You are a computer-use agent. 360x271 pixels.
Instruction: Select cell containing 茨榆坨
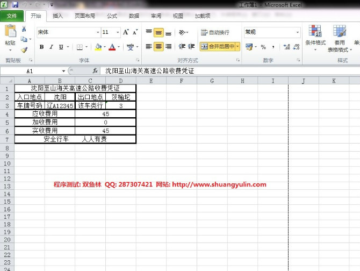click(121, 97)
